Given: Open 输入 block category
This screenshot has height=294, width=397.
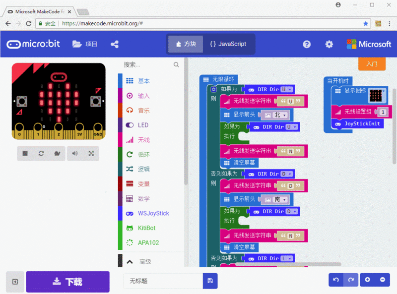Looking at the screenshot, I should tap(151, 96).
